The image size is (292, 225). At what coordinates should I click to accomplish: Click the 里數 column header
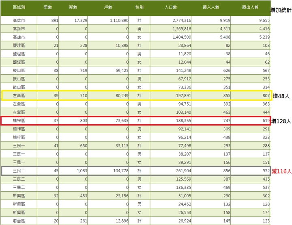pos(48,7)
